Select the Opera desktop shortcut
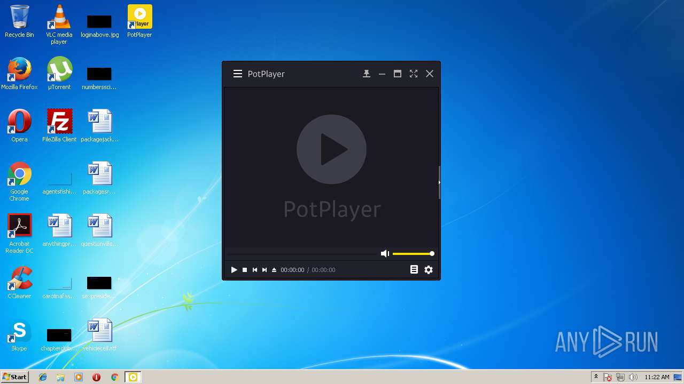This screenshot has width=684, height=384. 19,126
